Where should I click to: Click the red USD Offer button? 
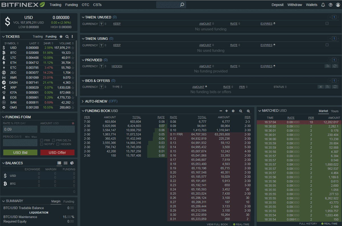click(57, 153)
